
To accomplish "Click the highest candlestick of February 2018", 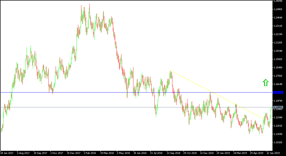I will click(90, 8).
